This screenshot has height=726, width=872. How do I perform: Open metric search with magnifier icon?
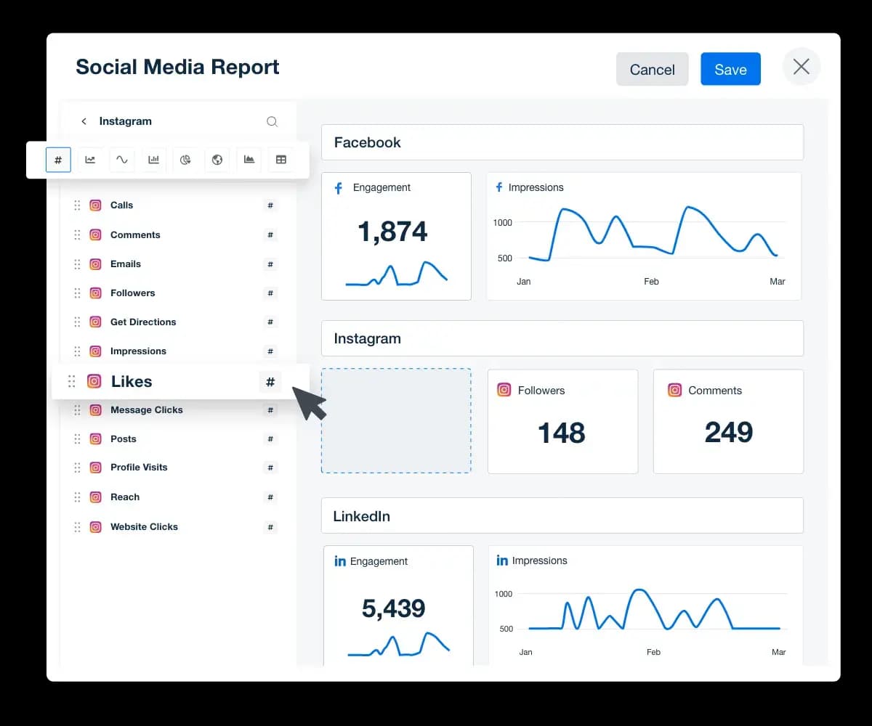(272, 122)
